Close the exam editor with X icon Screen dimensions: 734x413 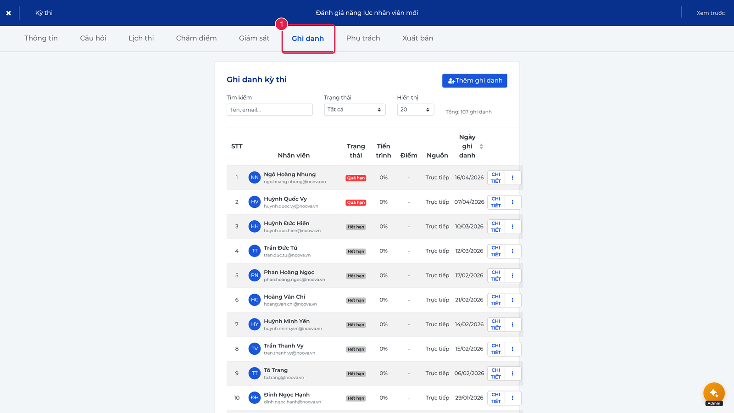click(x=9, y=13)
